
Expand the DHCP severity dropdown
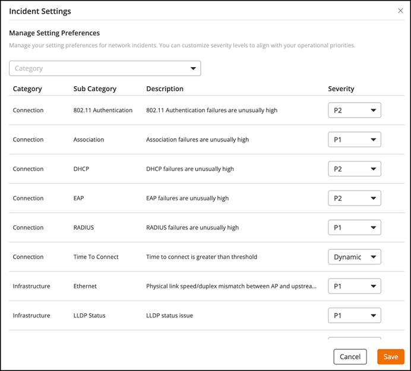pos(354,169)
